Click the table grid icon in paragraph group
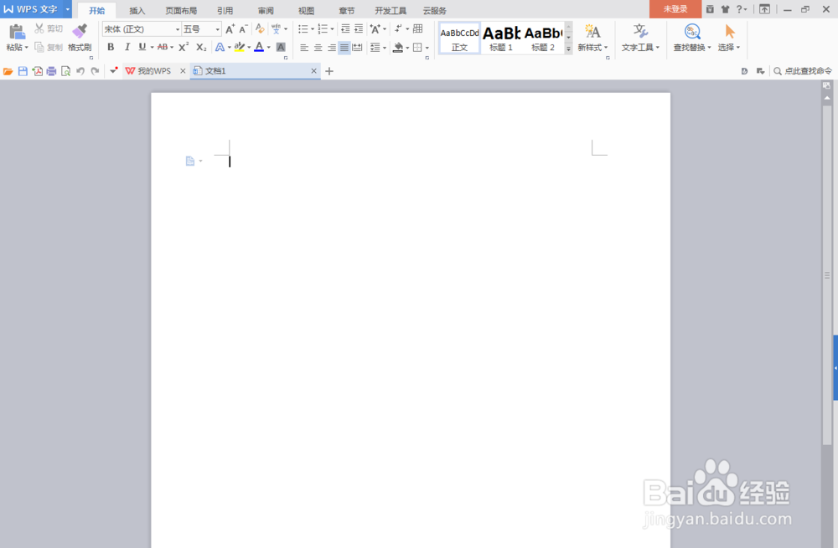 418,28
